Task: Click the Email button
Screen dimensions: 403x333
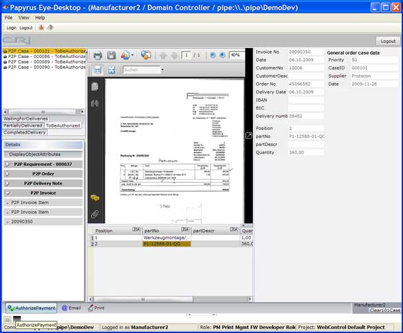Action: 71,308
